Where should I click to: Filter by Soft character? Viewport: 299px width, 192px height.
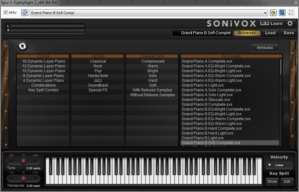pyautogui.click(x=152, y=85)
